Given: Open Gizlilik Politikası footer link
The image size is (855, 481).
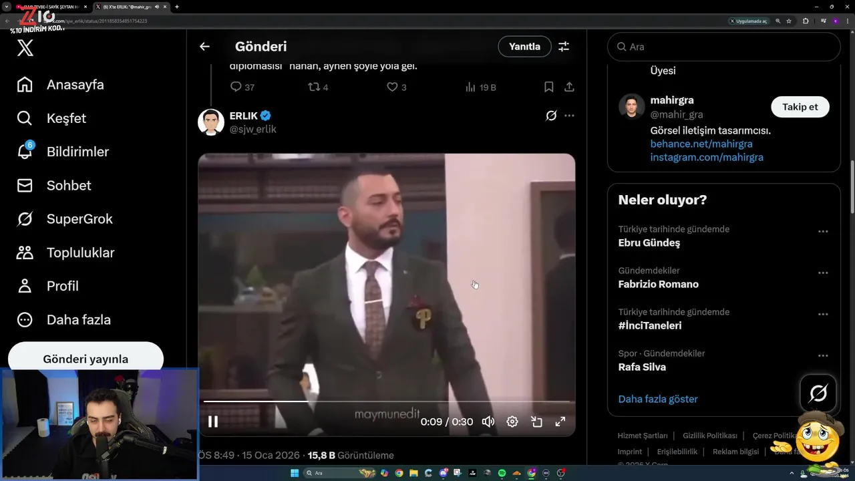Looking at the screenshot, I should pos(710,436).
